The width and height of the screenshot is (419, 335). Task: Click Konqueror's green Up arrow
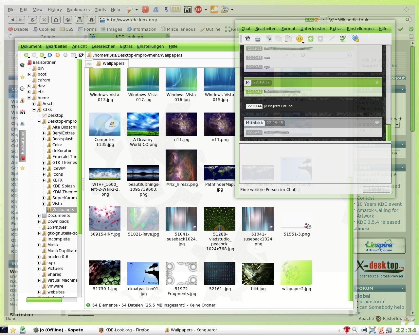point(42,55)
